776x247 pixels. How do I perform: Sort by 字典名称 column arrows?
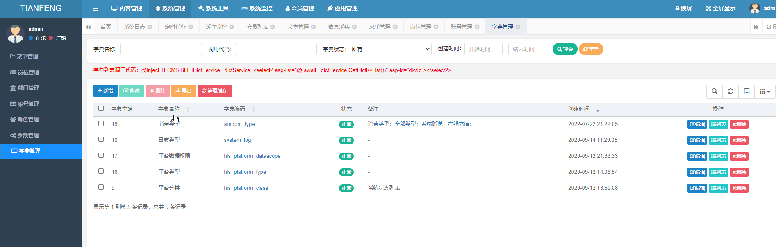click(x=188, y=109)
